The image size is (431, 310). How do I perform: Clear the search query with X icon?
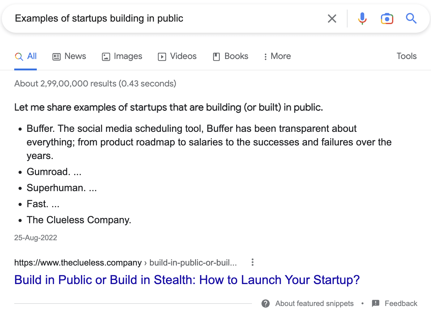[332, 19]
